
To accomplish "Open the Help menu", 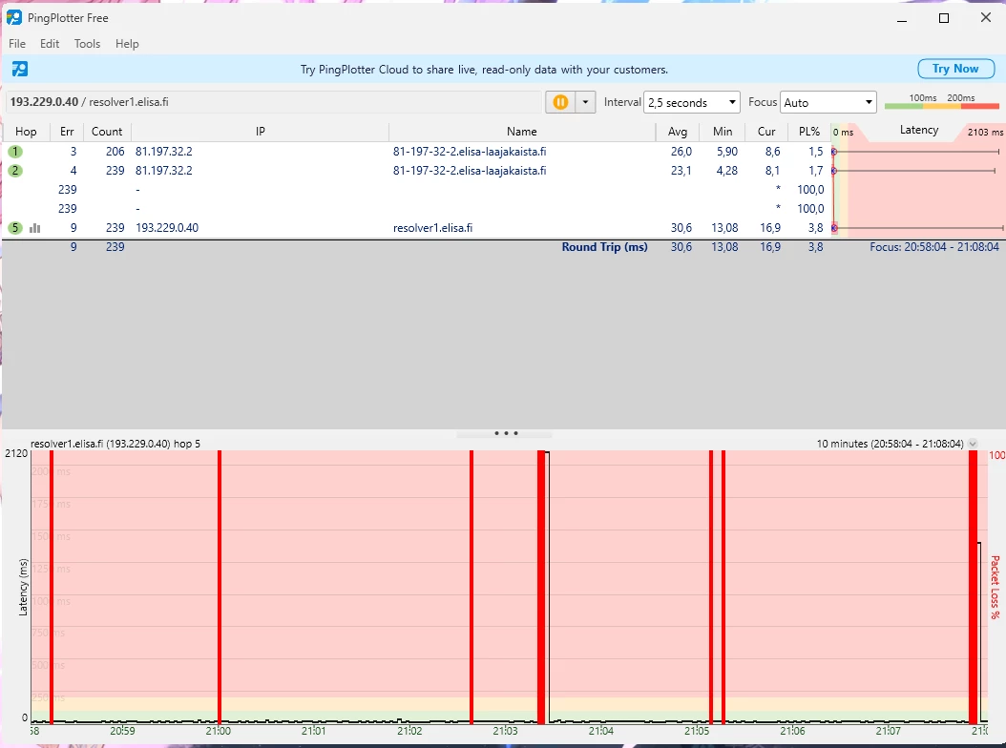I will [x=127, y=44].
